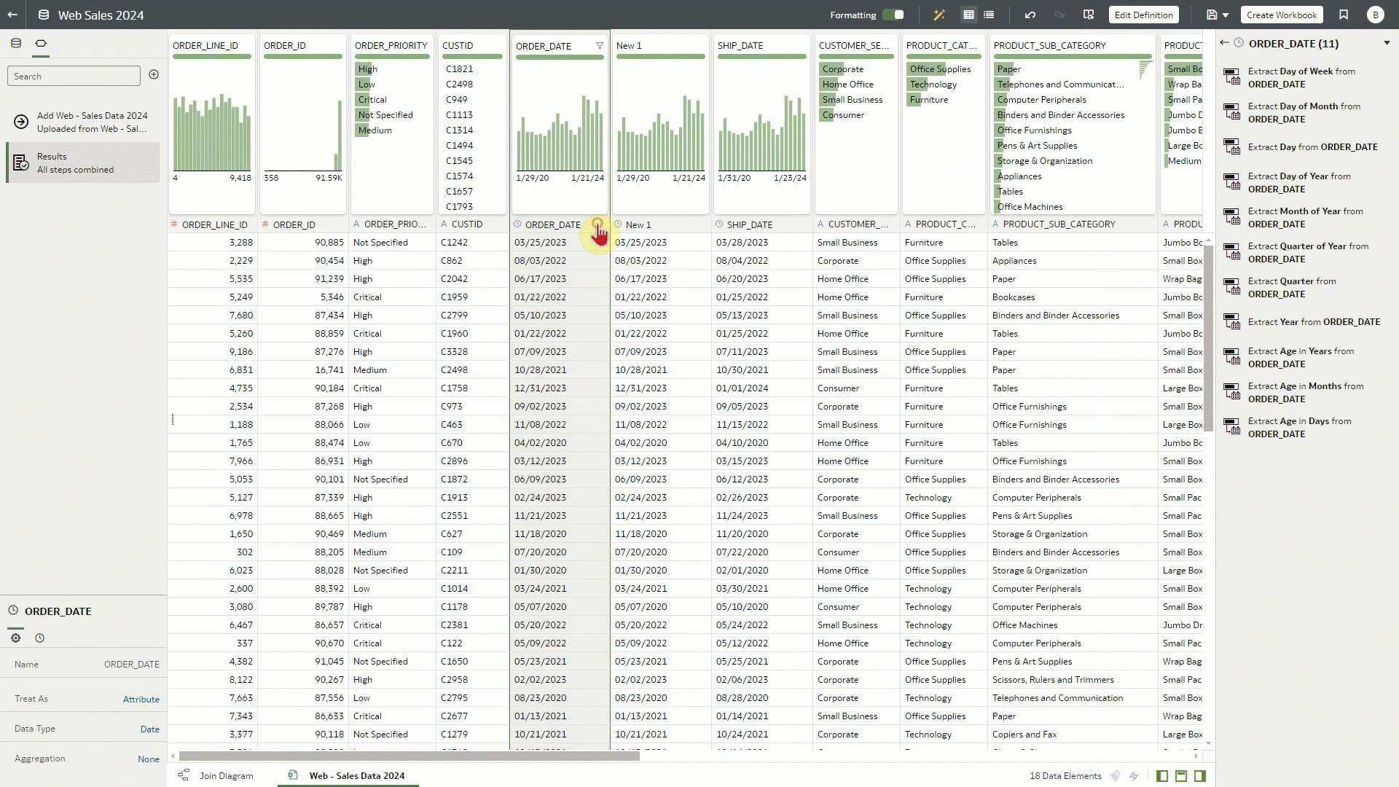This screenshot has height=787, width=1399.
Task: Toggle the right panel visibility button
Action: [x=1200, y=776]
